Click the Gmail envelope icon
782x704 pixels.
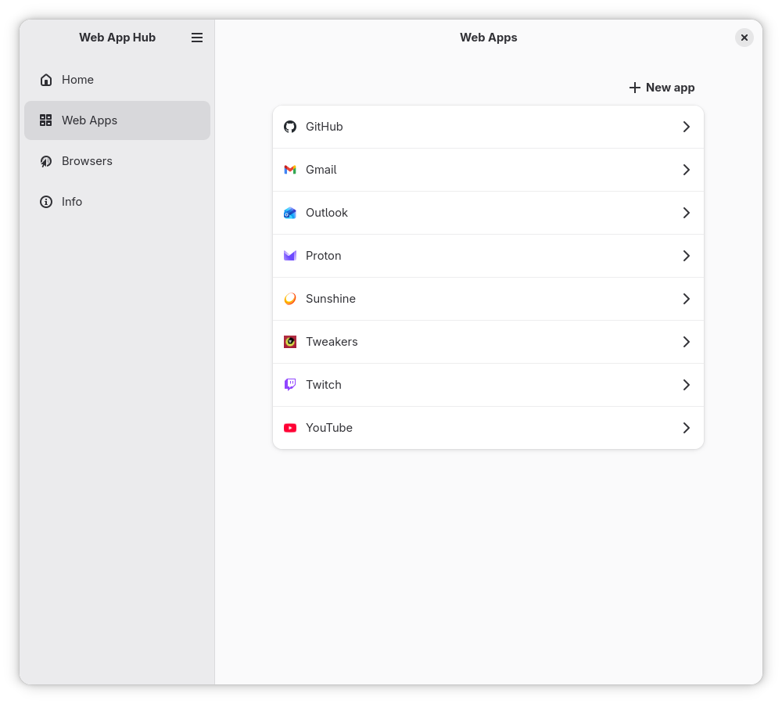click(x=290, y=170)
